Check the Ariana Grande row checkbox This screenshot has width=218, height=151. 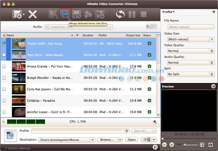coord(4,67)
